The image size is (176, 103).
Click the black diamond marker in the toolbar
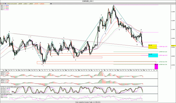[x=51, y=4]
